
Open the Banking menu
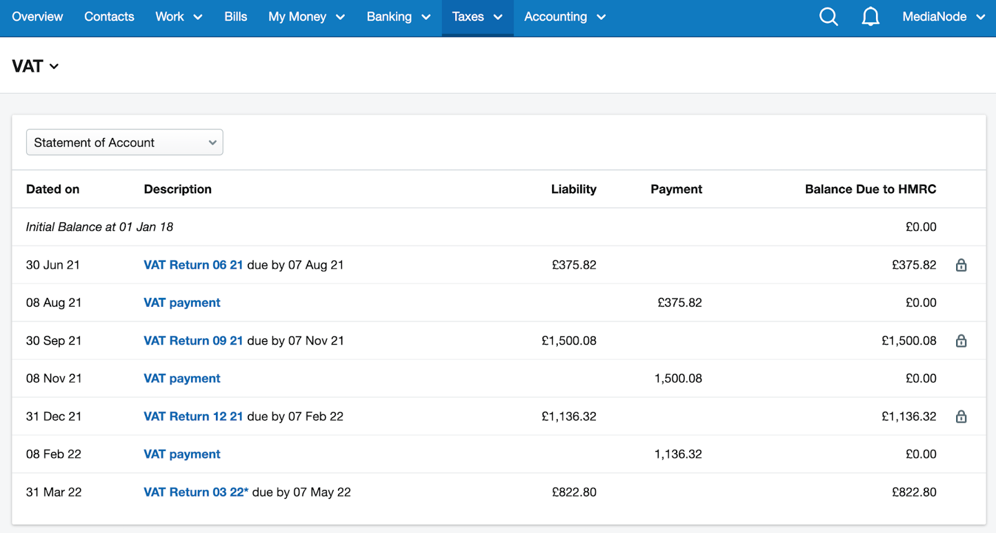(398, 17)
